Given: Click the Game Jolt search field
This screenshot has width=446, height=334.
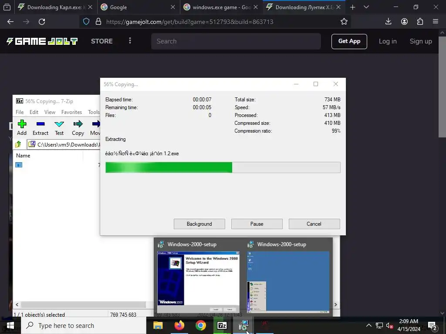Looking at the screenshot, I should pyautogui.click(x=236, y=41).
